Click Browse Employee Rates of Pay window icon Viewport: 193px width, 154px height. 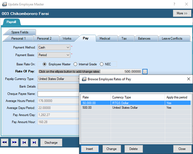pyautogui.click(x=84, y=79)
